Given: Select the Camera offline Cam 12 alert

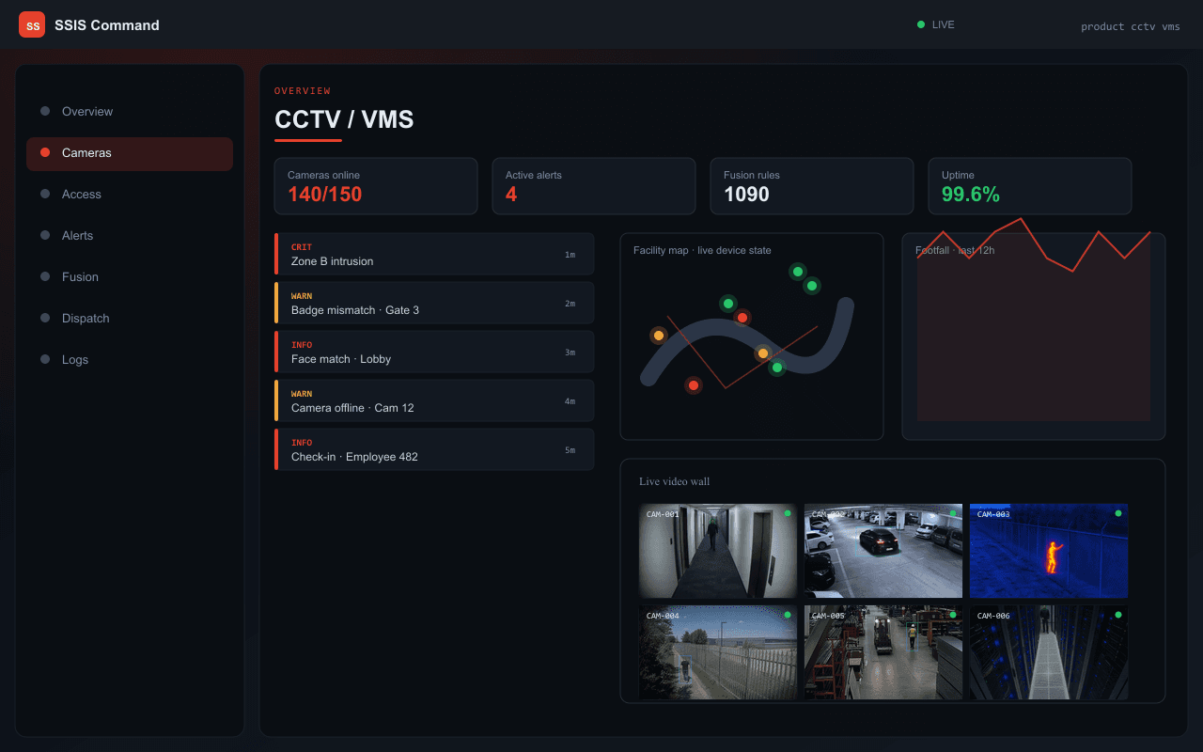Looking at the screenshot, I should [x=434, y=400].
